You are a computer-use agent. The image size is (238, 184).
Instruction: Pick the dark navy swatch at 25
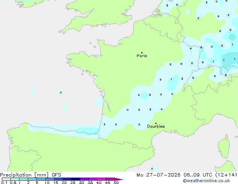[x=76, y=179]
